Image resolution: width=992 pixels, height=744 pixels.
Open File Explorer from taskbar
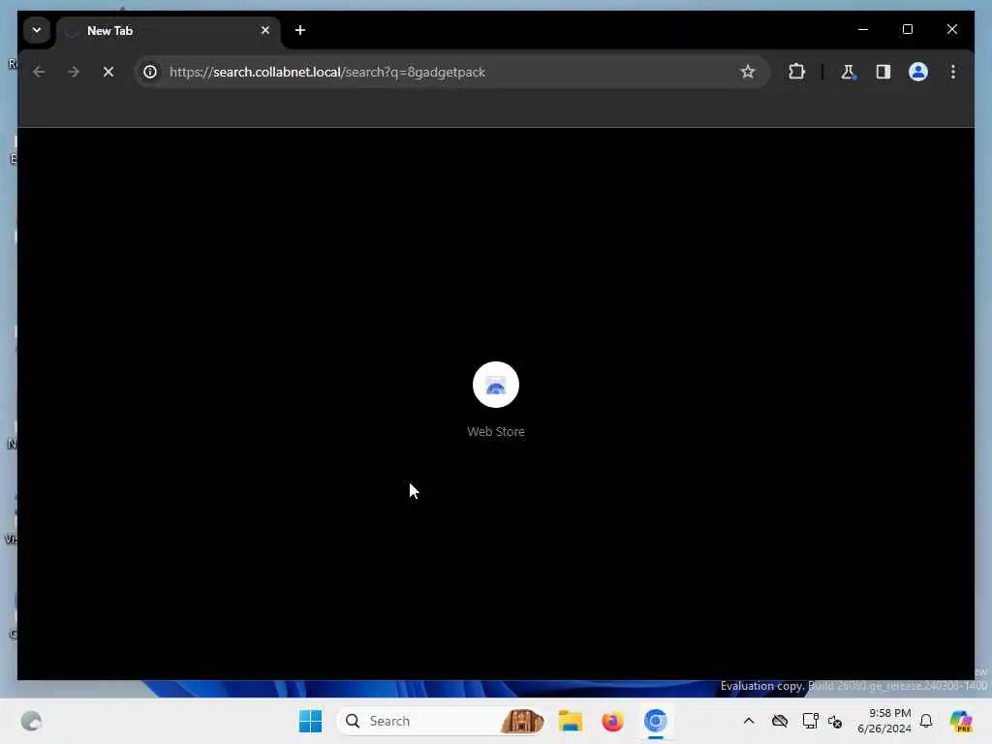click(x=570, y=721)
